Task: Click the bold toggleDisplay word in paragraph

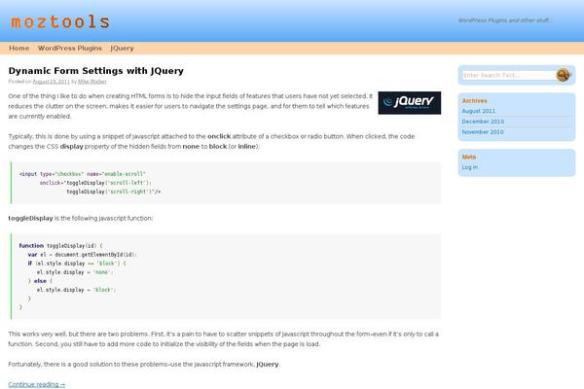Action: click(x=30, y=218)
